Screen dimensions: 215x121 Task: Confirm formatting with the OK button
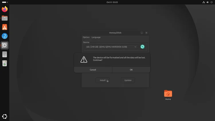pos(131,70)
